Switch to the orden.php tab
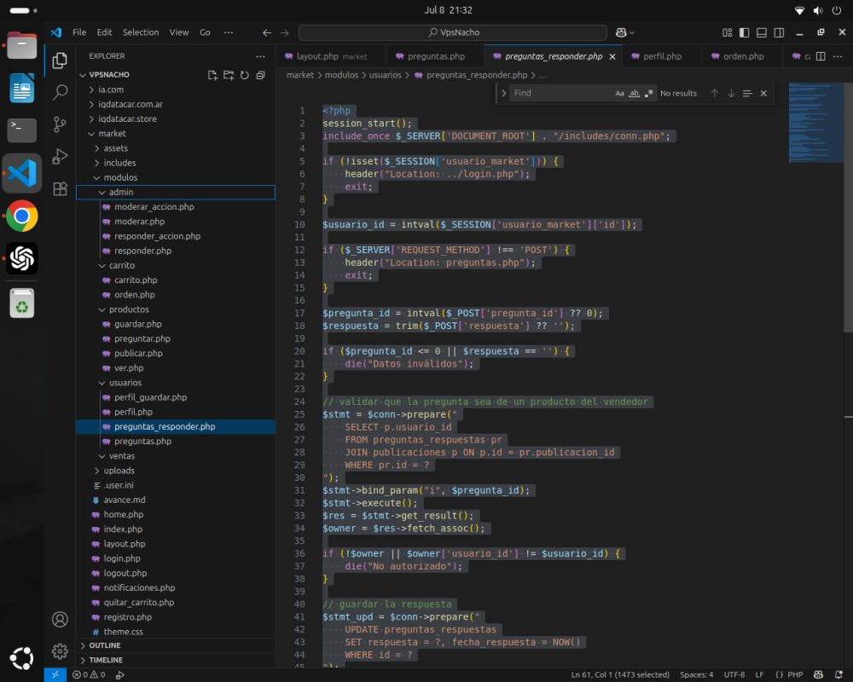This screenshot has height=682, width=853. tap(743, 56)
